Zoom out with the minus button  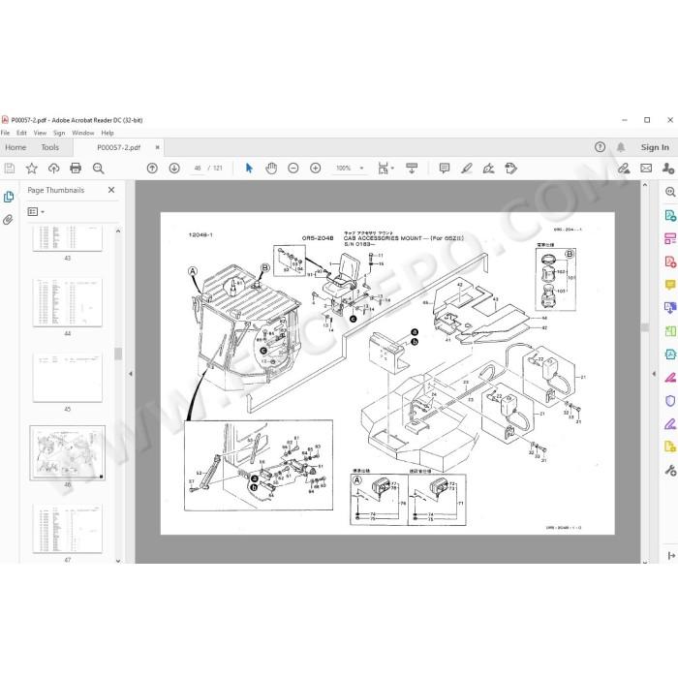pyautogui.click(x=293, y=169)
